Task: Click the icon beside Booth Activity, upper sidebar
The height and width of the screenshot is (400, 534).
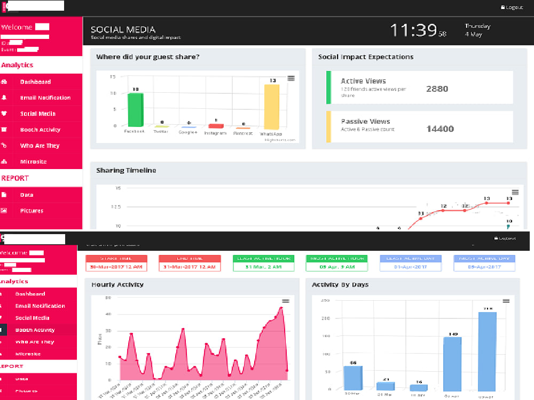Action: click(x=4, y=130)
